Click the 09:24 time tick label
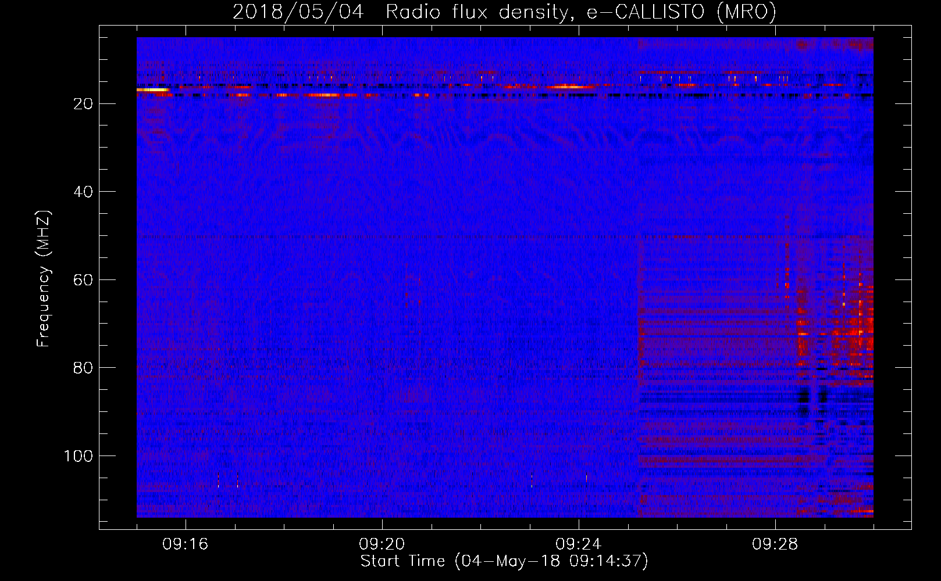The image size is (941, 581). click(x=579, y=544)
